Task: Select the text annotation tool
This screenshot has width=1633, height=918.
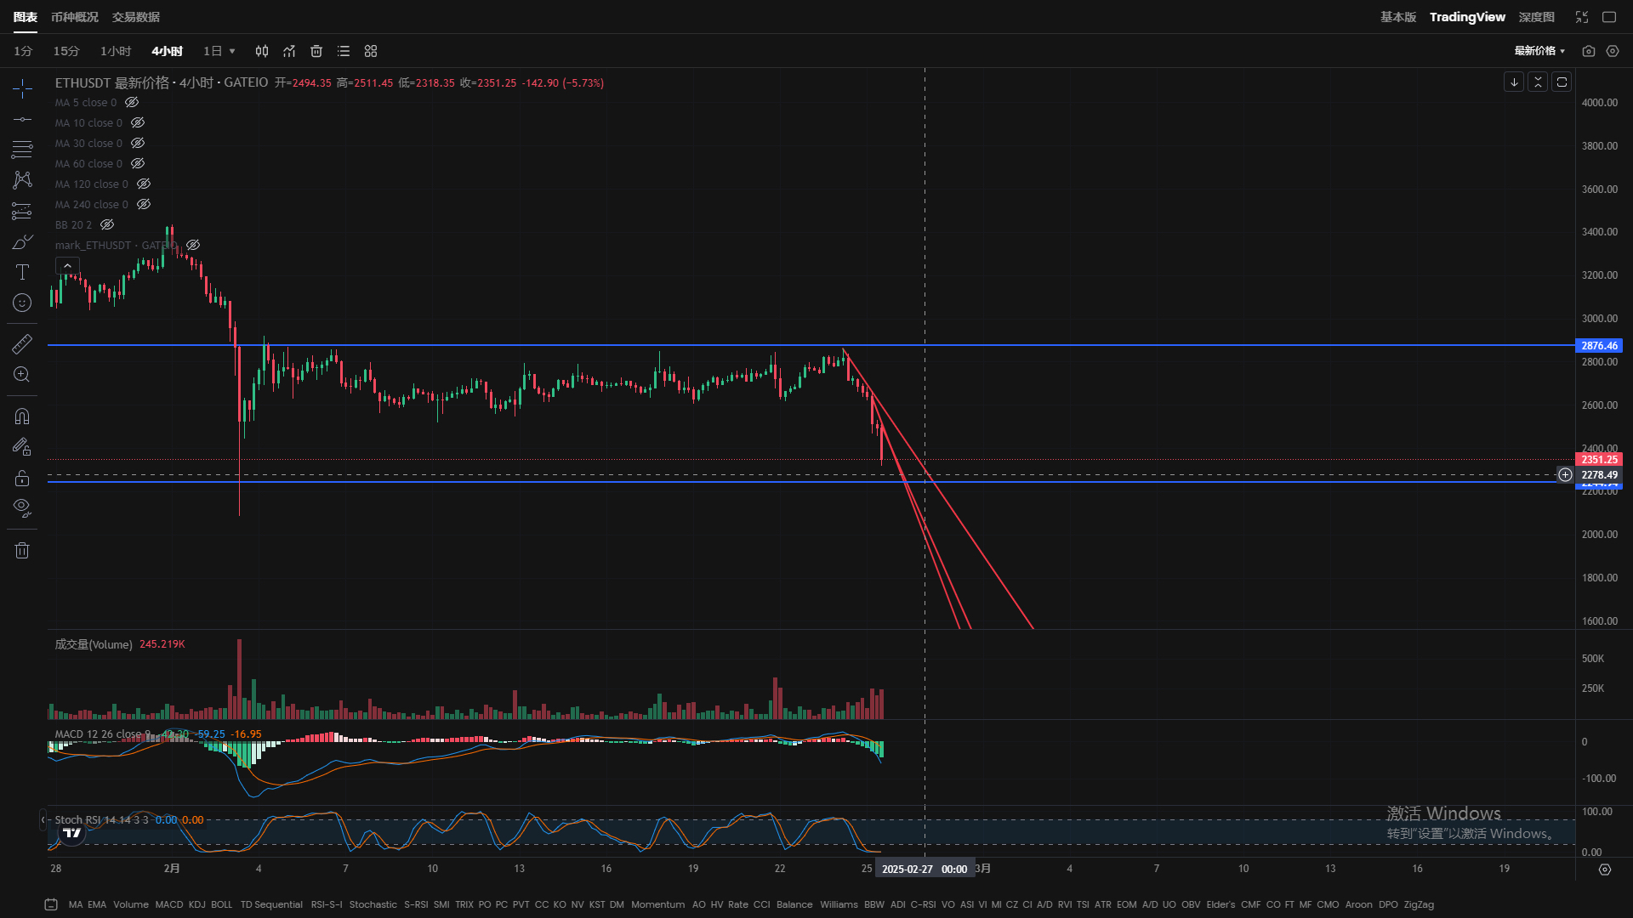Action: (x=22, y=272)
